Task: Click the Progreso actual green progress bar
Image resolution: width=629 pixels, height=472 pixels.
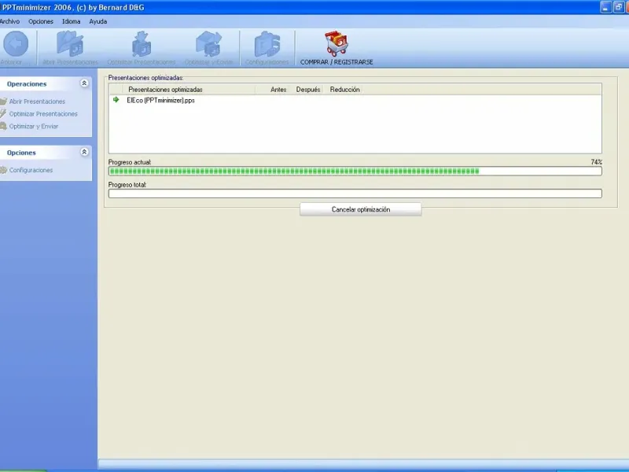Action: tap(355, 171)
